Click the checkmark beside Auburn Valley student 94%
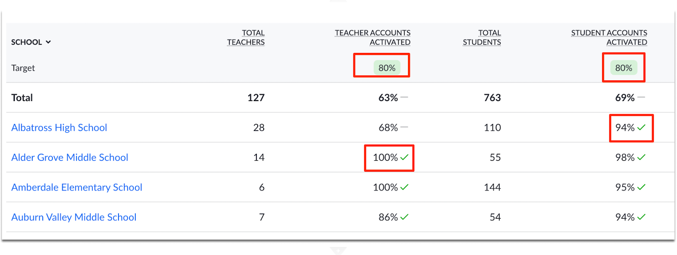The height and width of the screenshot is (255, 677). point(641,217)
